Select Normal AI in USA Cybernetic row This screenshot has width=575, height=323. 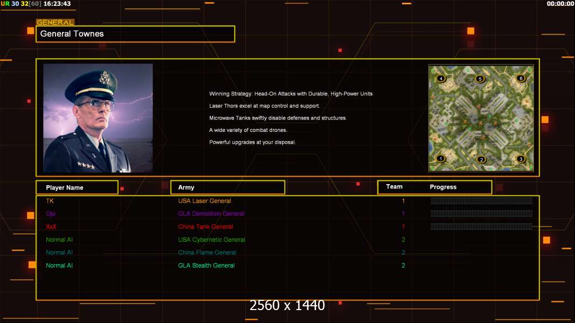(59, 240)
